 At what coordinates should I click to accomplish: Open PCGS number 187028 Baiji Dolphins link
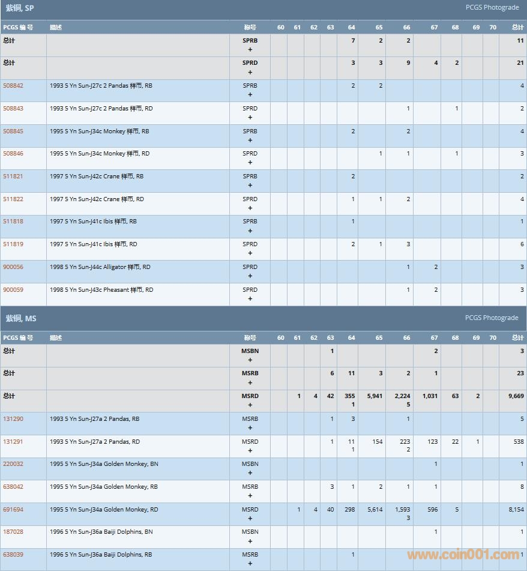[13, 532]
